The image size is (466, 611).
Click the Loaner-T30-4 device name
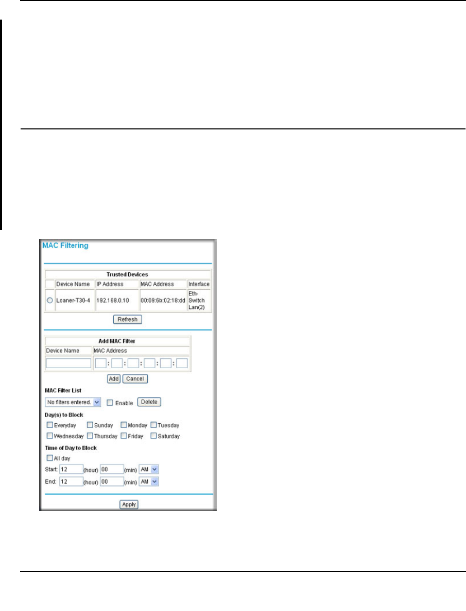pos(73,301)
